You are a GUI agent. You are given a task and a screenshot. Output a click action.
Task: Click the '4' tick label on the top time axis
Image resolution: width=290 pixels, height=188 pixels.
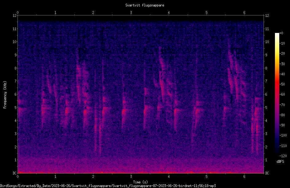169,13
